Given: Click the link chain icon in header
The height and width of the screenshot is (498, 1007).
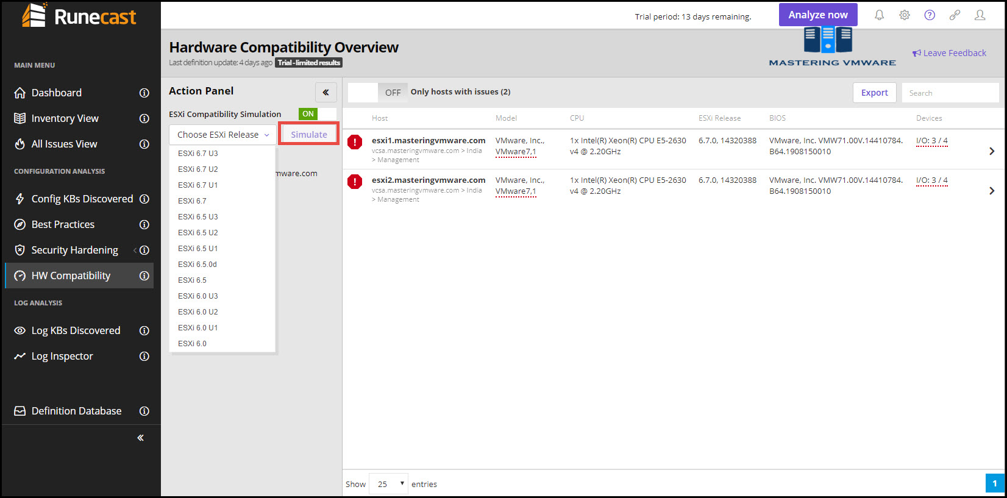Looking at the screenshot, I should [x=955, y=15].
